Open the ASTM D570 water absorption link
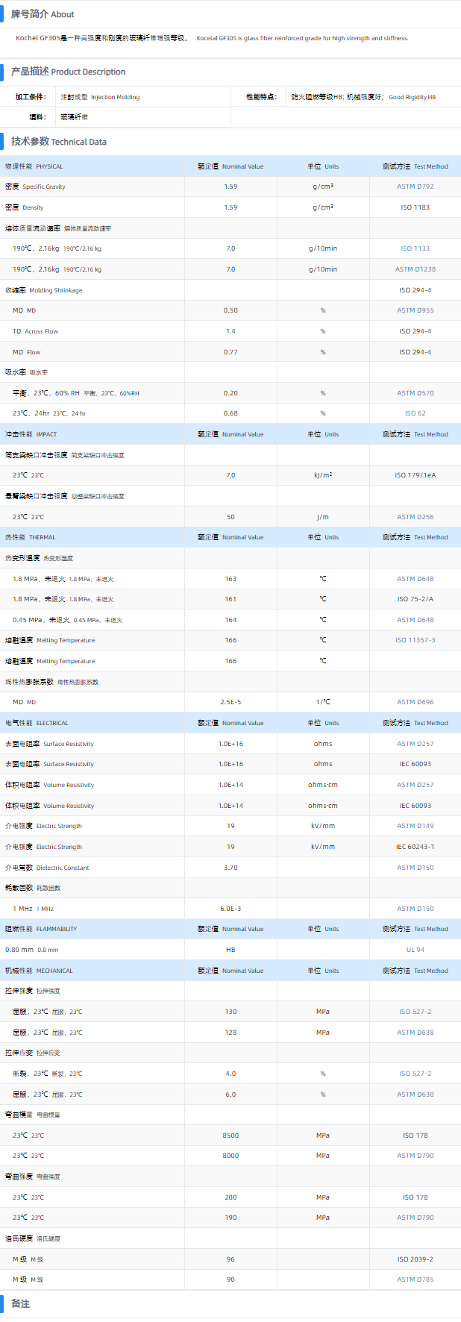This screenshot has width=461, height=1322. click(x=415, y=393)
